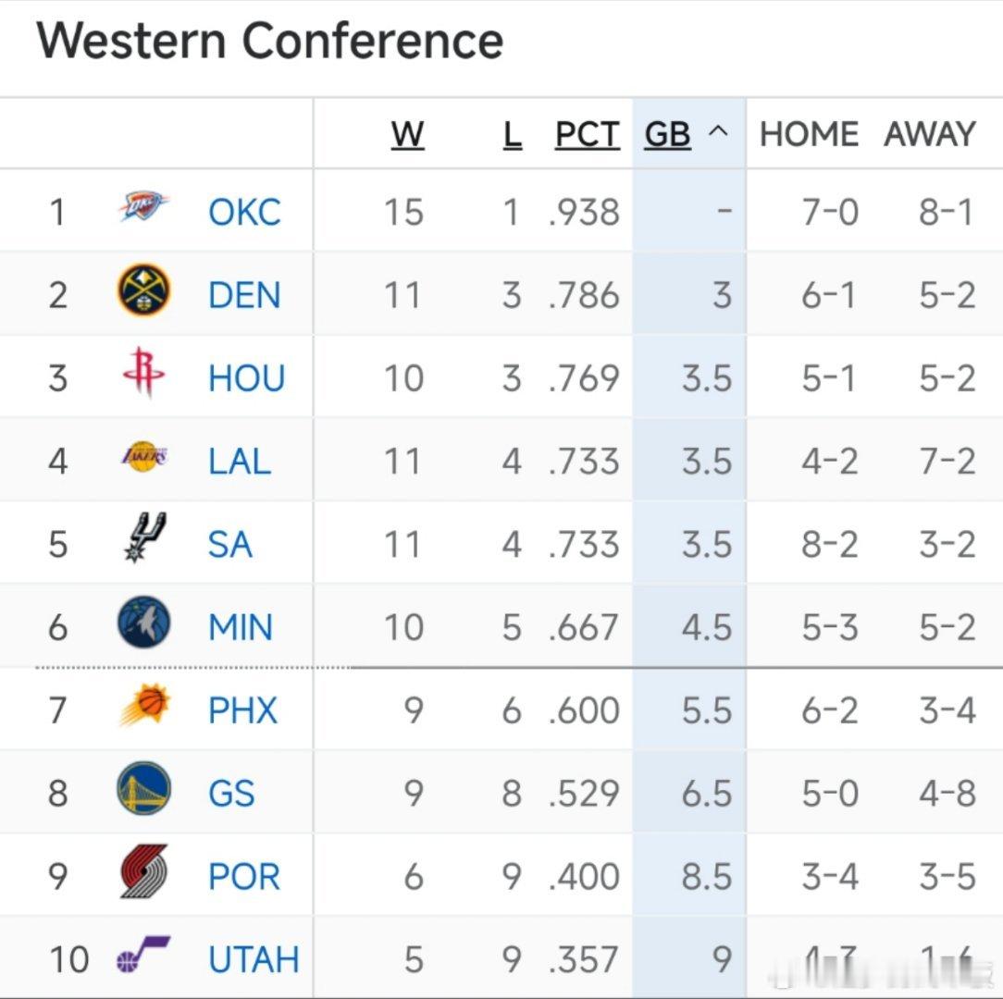Go to the HOU team link
The width and height of the screenshot is (1003, 999).
(x=246, y=379)
